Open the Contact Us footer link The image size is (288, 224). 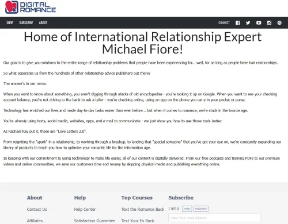click(37, 209)
